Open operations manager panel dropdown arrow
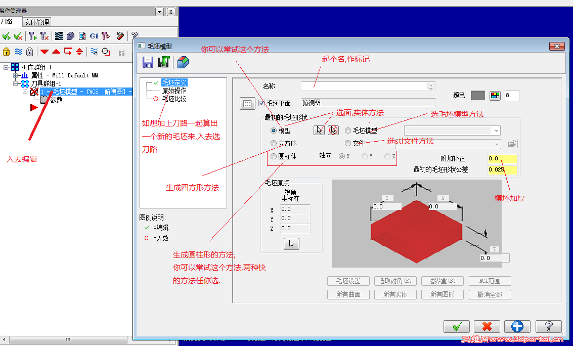The width and height of the screenshot is (573, 346). pos(159,12)
